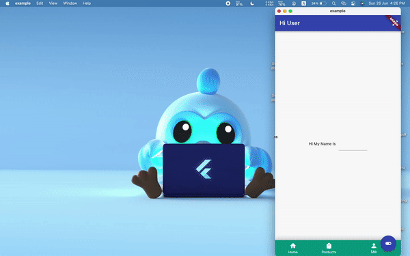
Task: Click the 34% battery status icon
Action: (319, 3)
